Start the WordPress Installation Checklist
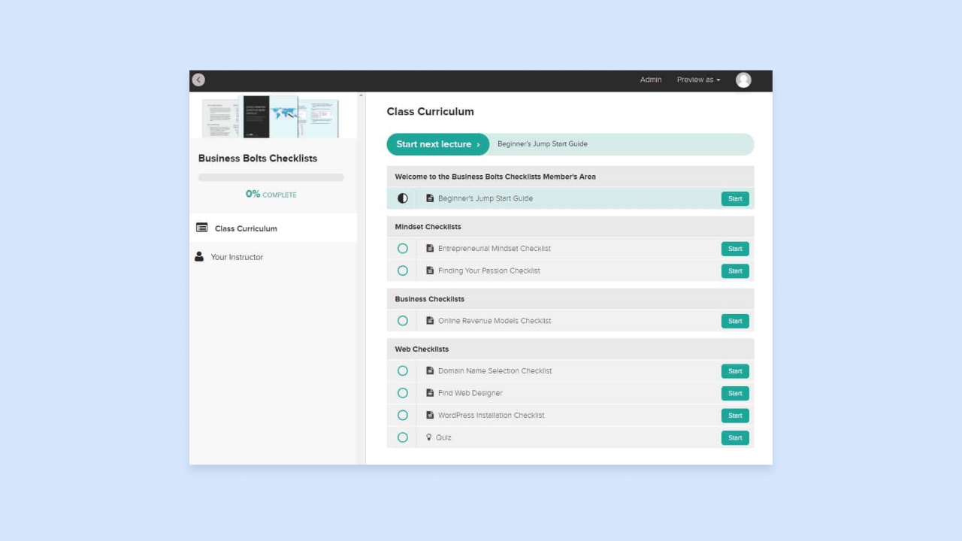 [x=735, y=416]
